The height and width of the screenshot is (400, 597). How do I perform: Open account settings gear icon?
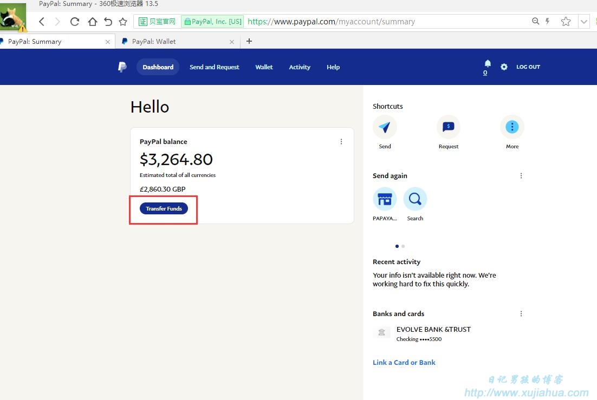(504, 67)
